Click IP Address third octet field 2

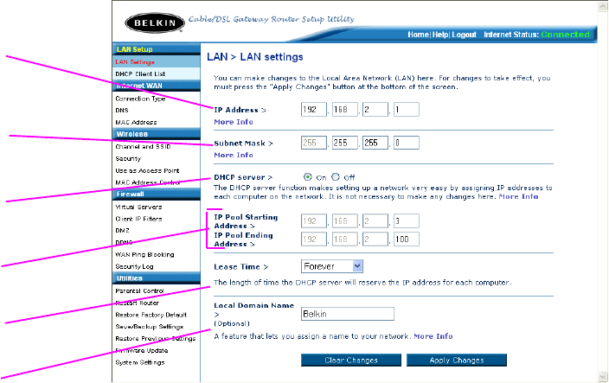click(375, 110)
